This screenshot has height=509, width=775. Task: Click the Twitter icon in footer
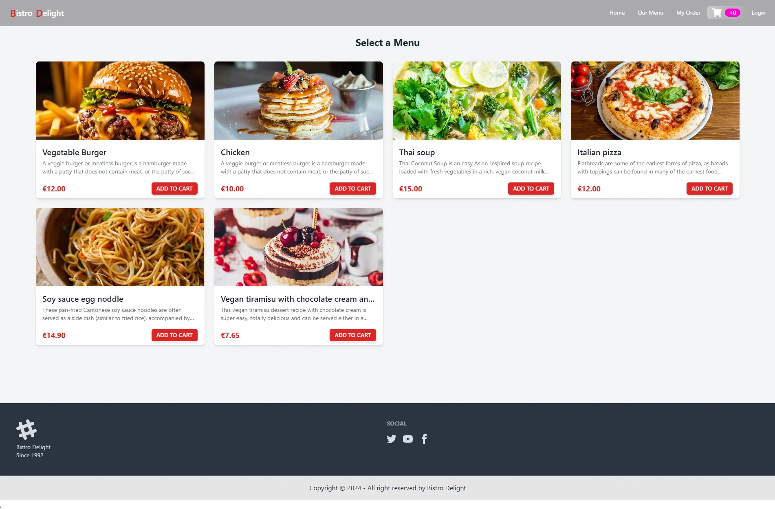click(391, 439)
